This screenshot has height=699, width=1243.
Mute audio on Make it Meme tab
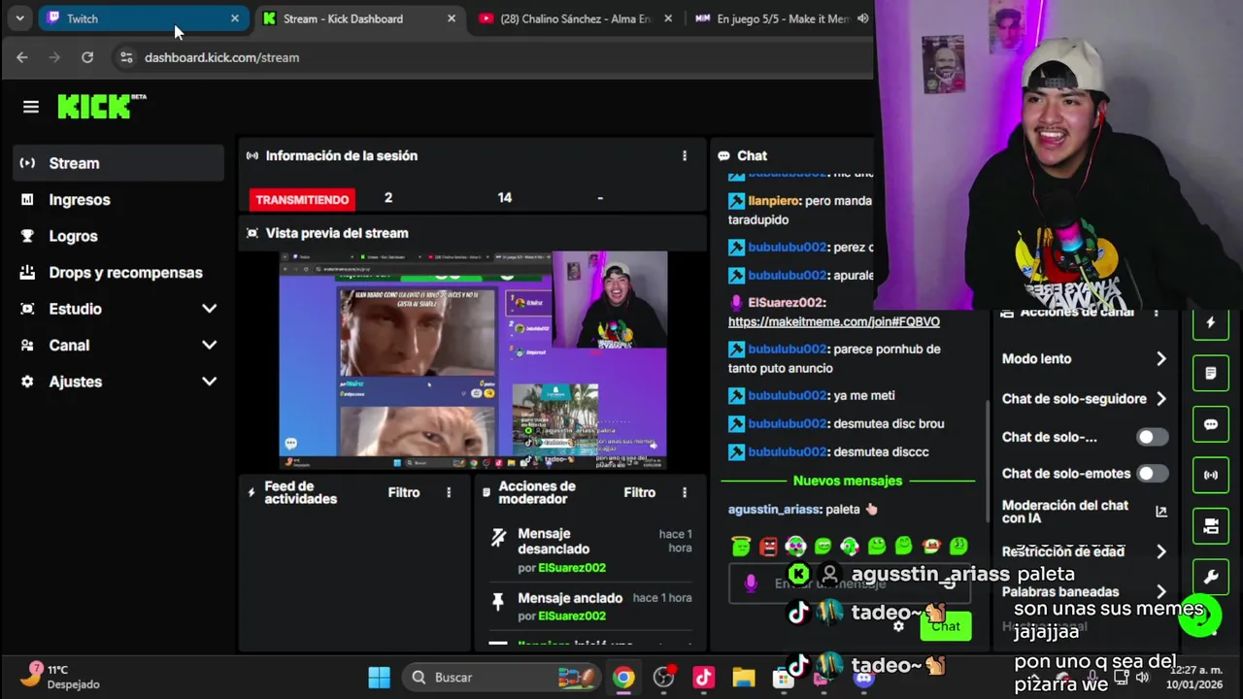coord(862,18)
